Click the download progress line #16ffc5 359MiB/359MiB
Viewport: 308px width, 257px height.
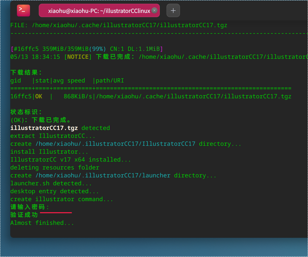tap(86, 49)
